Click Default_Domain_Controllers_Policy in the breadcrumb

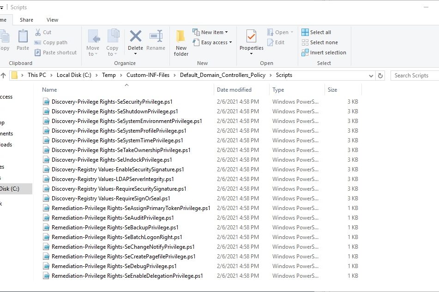coord(223,75)
